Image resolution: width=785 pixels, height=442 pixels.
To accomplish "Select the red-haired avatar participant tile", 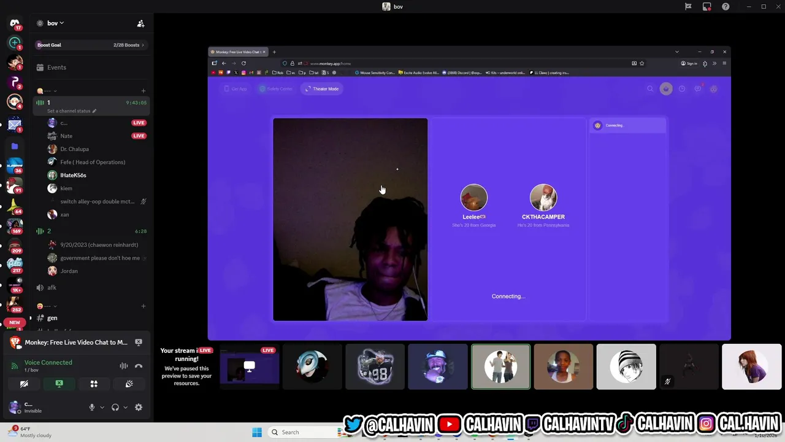I will click(752, 367).
